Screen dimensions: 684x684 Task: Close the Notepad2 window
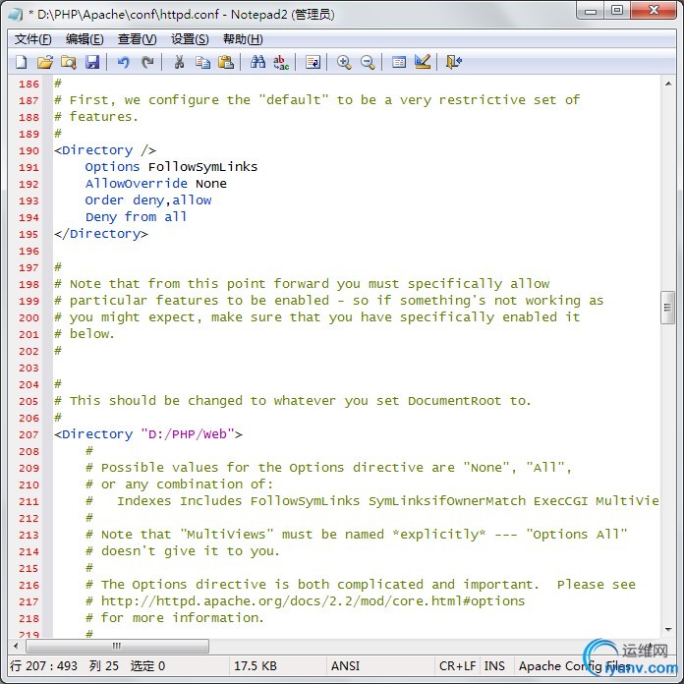654,11
